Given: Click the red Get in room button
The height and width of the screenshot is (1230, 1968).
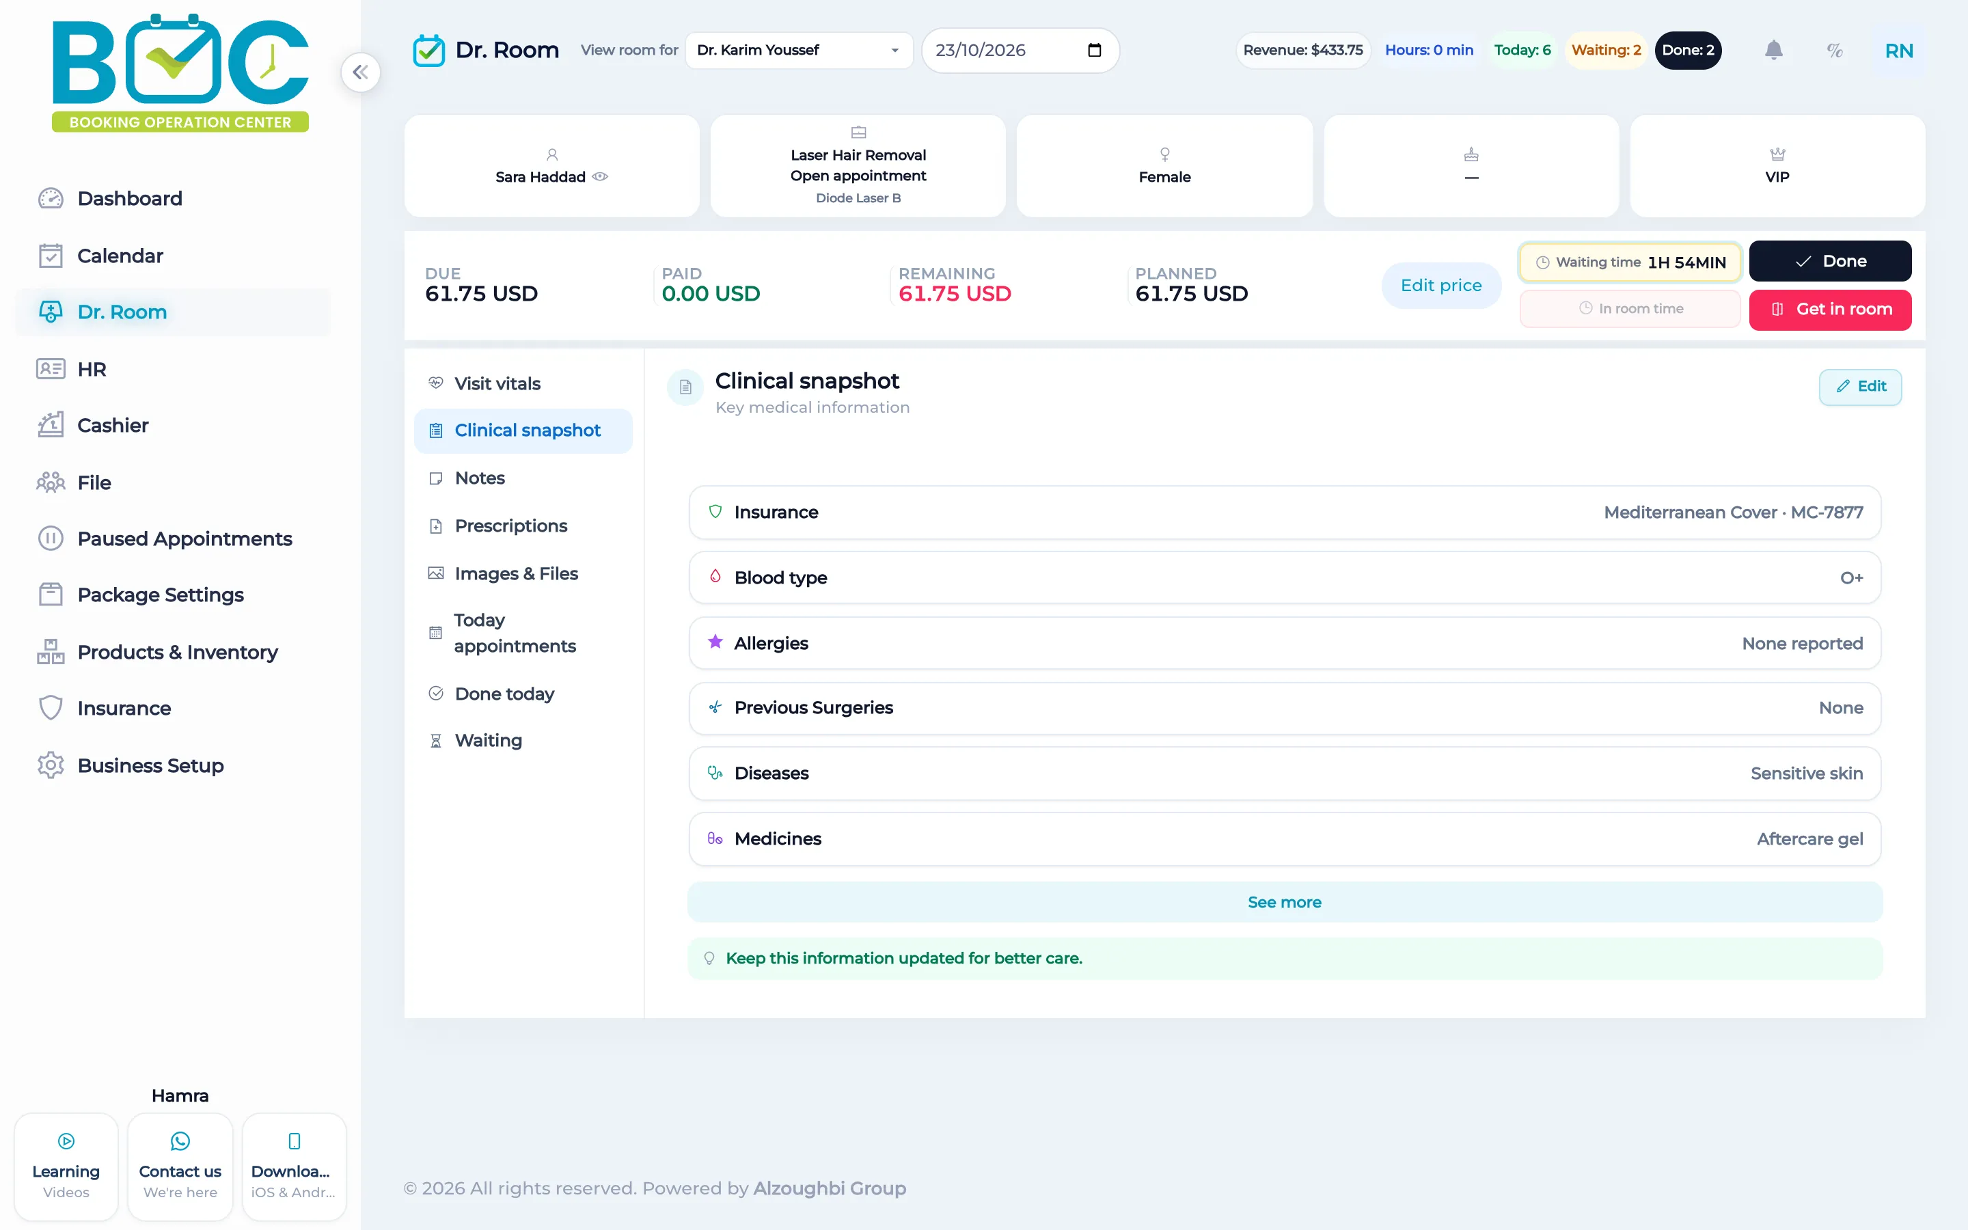Looking at the screenshot, I should [x=1830, y=309].
